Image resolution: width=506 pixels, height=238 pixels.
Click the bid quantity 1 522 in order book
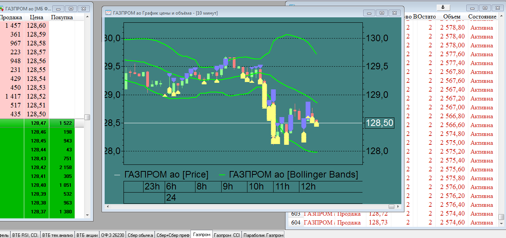[66, 123]
